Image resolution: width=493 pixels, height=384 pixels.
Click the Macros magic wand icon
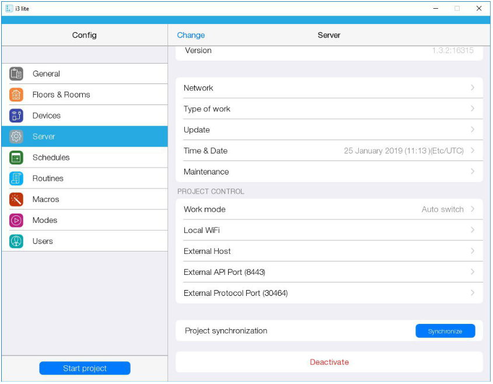pyautogui.click(x=16, y=200)
